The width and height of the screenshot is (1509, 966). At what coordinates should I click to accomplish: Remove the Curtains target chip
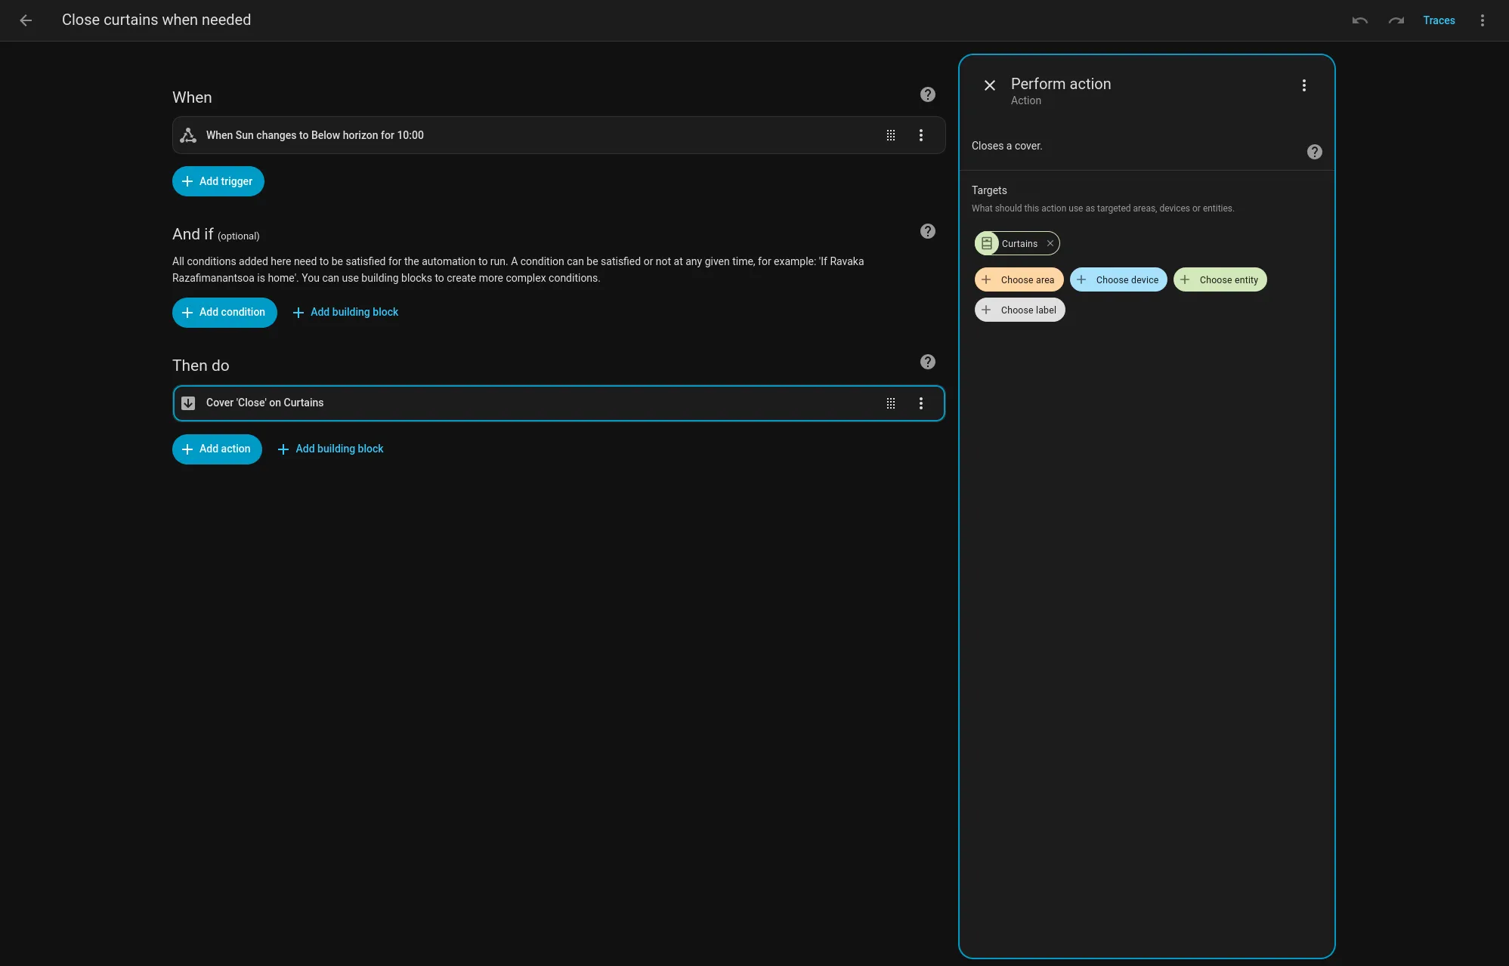coord(1050,243)
